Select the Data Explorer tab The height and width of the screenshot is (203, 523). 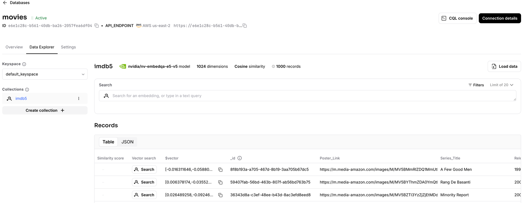[42, 47]
